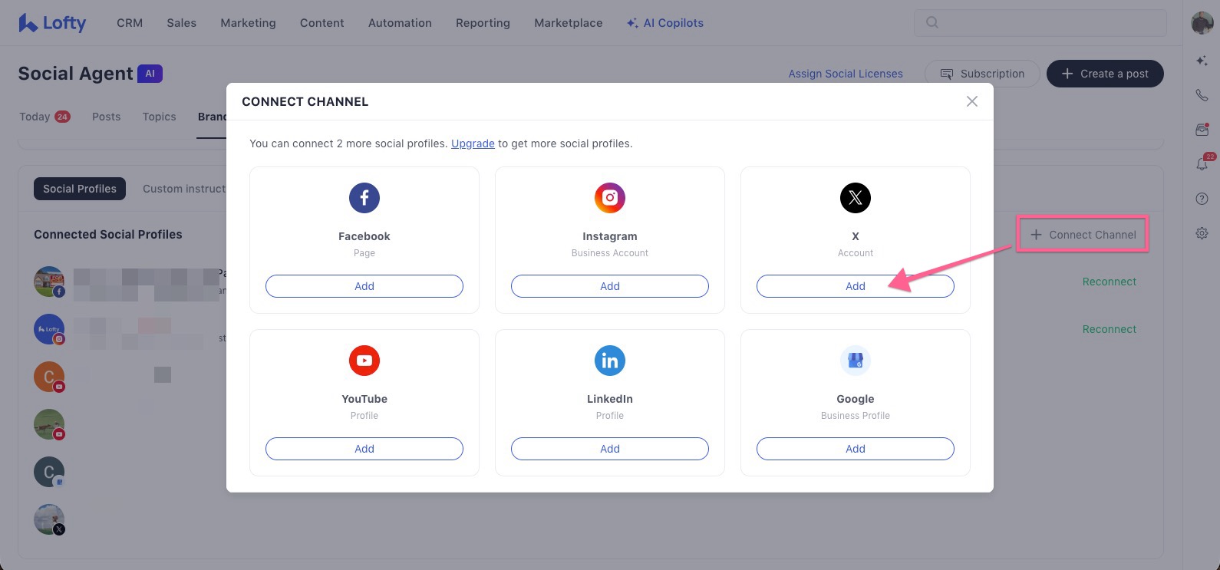This screenshot has height=570, width=1220.
Task: Close the Connect Channel dialog
Action: 972,101
